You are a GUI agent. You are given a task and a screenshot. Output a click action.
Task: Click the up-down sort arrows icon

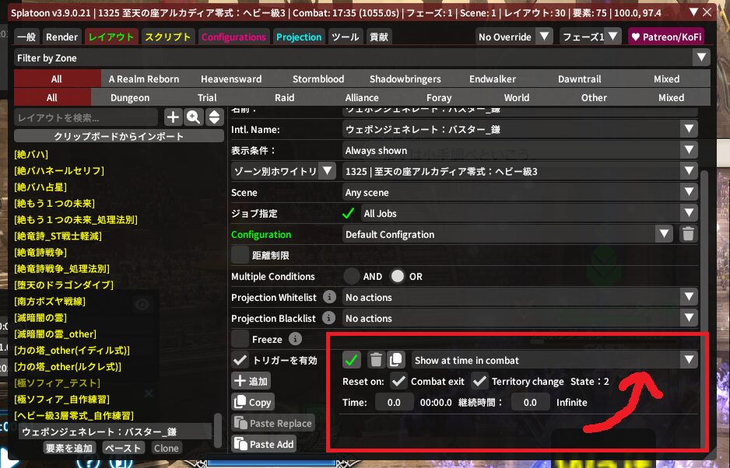tap(213, 117)
